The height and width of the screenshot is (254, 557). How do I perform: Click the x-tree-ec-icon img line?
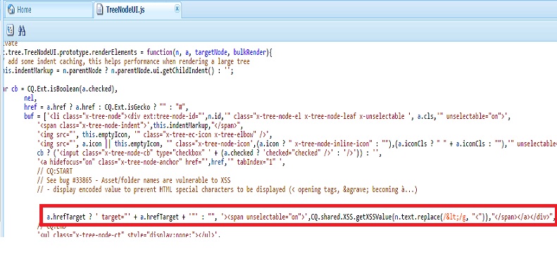[154, 134]
